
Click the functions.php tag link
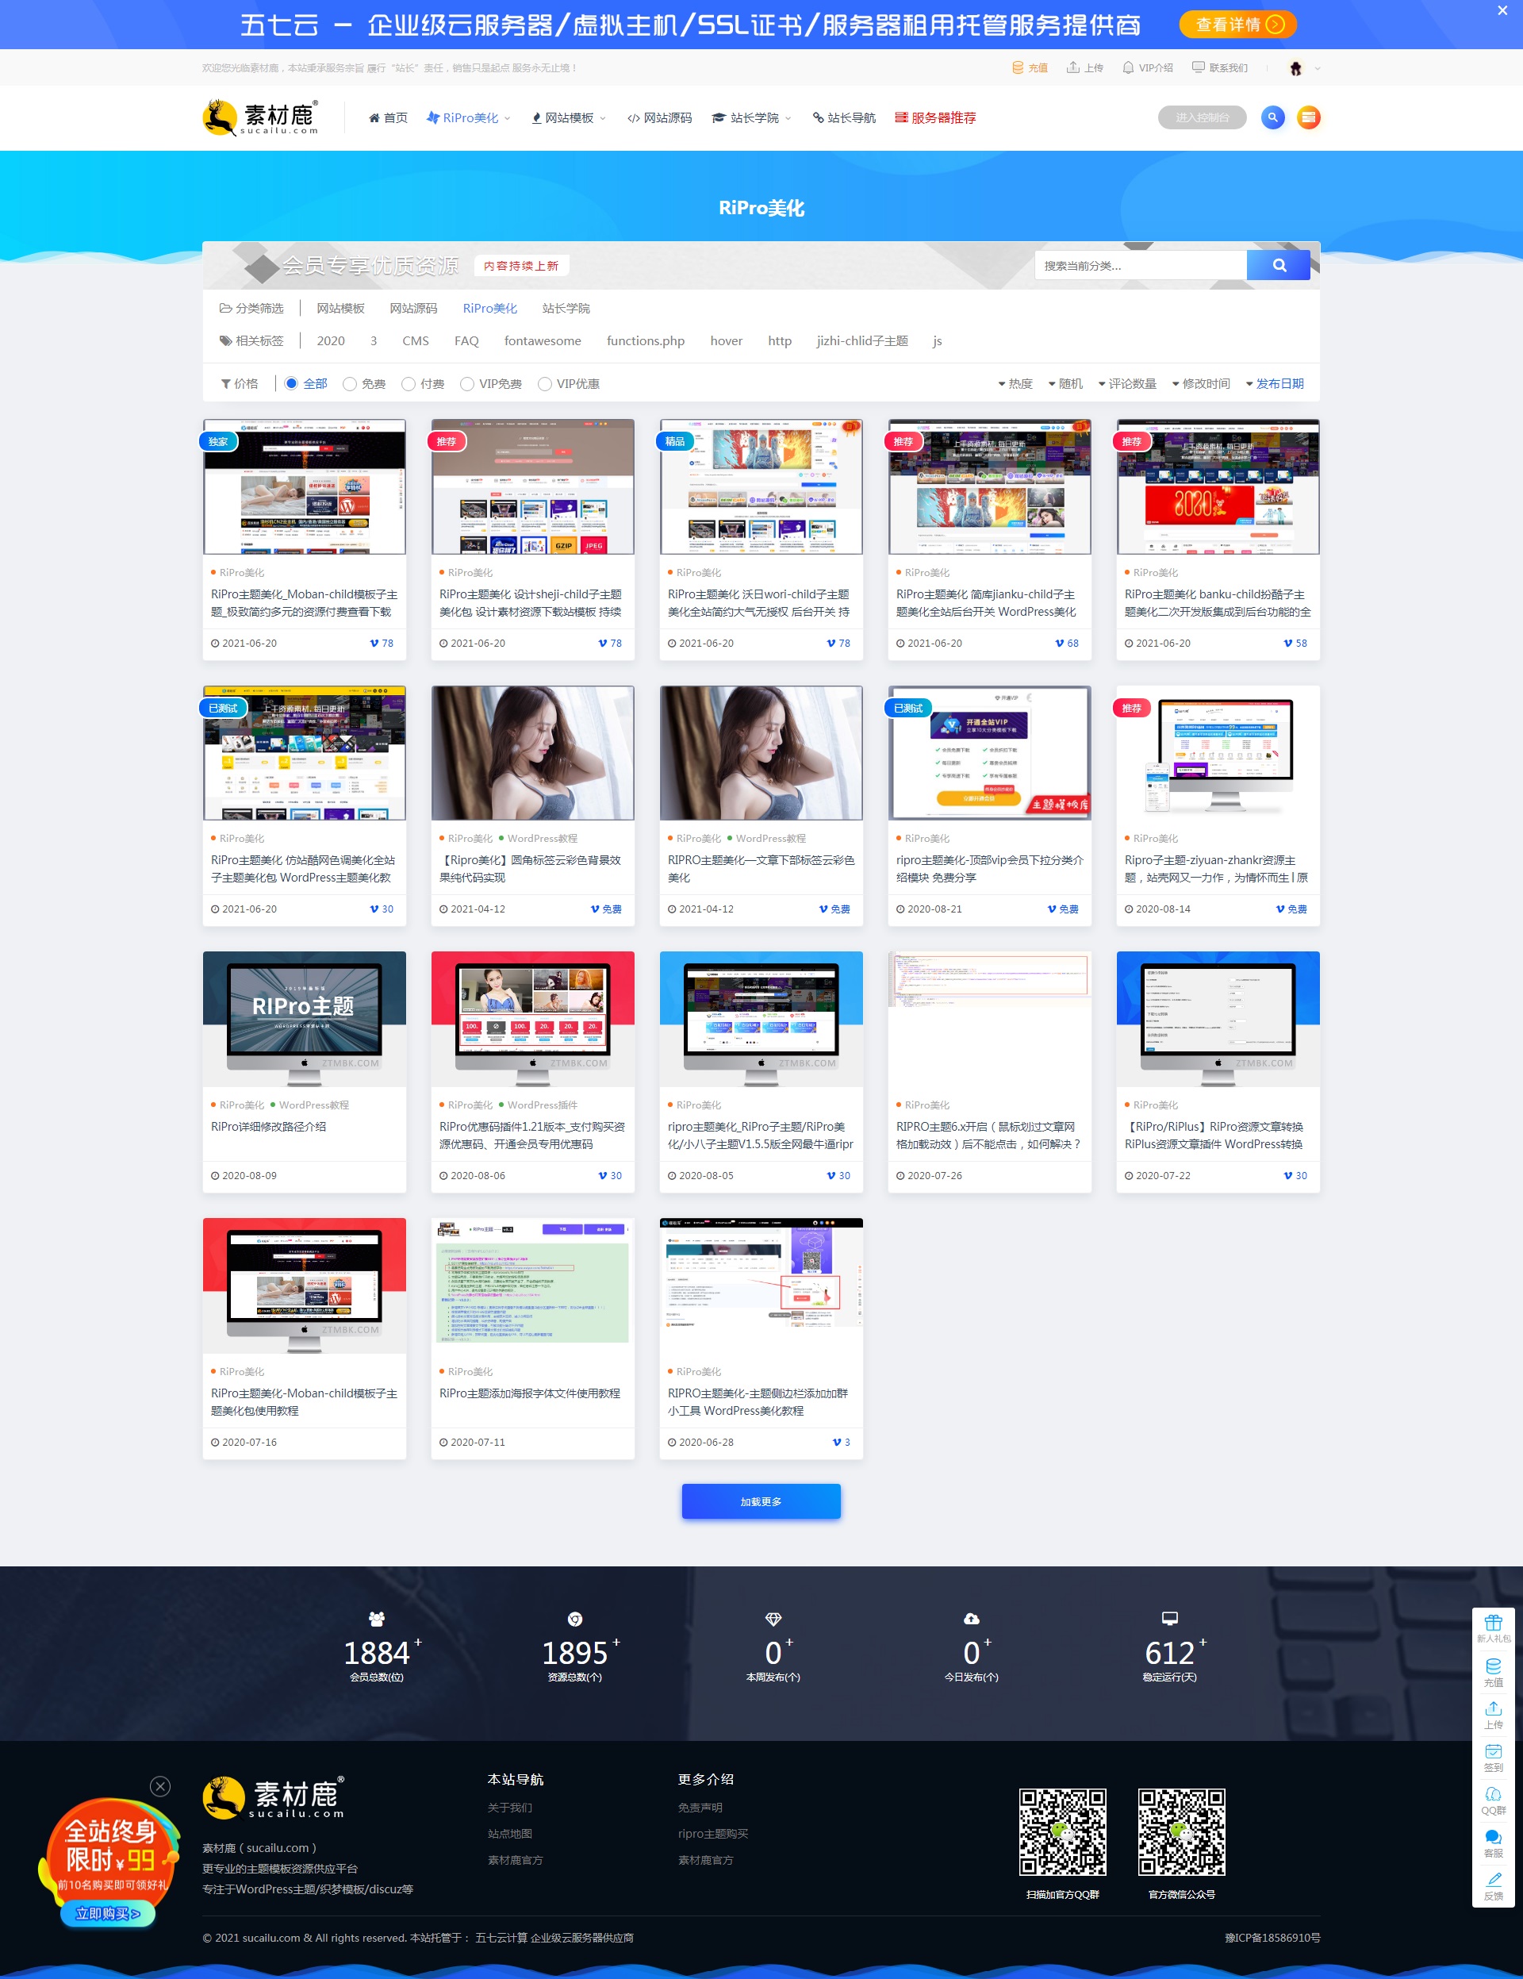tap(645, 340)
